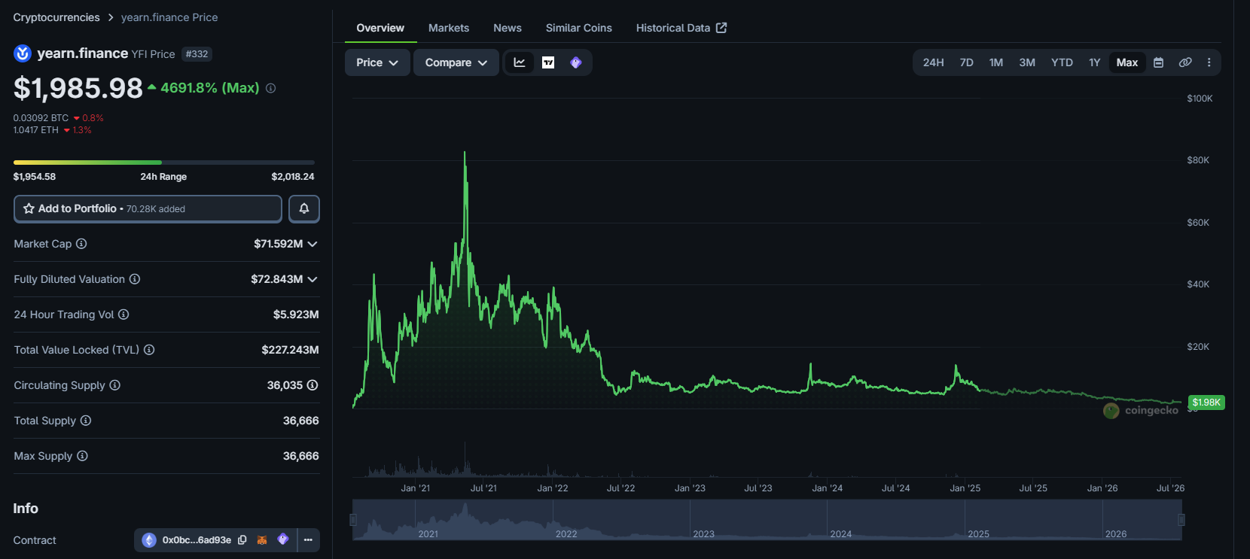Click Add to Portfolio button
1250x559 pixels.
pyautogui.click(x=148, y=208)
